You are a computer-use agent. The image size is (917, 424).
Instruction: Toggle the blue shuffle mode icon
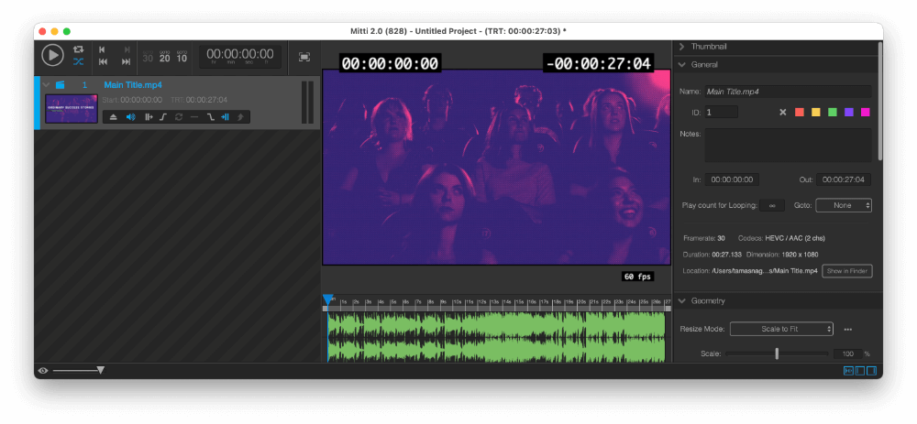pyautogui.click(x=78, y=61)
